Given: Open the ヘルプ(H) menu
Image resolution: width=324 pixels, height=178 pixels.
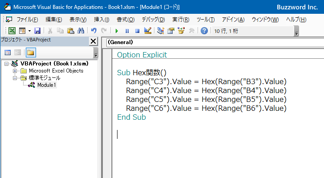Looking at the screenshot, I should [x=296, y=20].
